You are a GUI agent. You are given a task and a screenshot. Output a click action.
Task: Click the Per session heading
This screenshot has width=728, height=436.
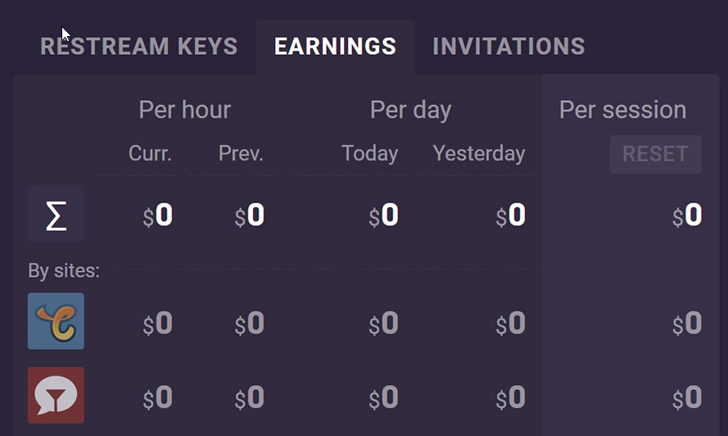pyautogui.click(x=622, y=110)
